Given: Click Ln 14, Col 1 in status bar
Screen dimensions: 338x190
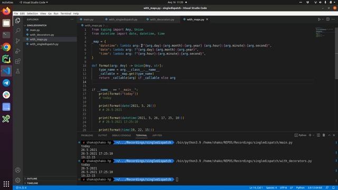Looking at the screenshot, I should coord(256,188).
